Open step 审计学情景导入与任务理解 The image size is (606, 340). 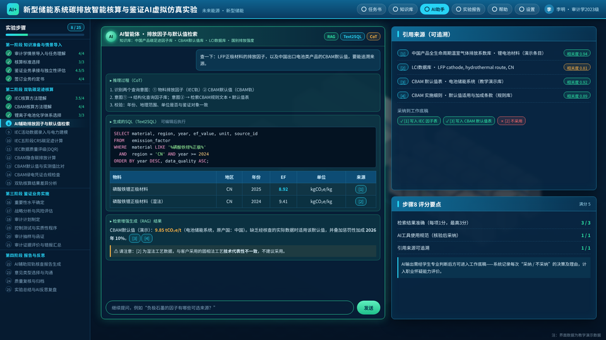click(45, 54)
